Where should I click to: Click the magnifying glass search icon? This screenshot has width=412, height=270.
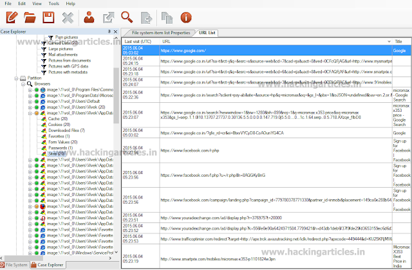(127, 17)
